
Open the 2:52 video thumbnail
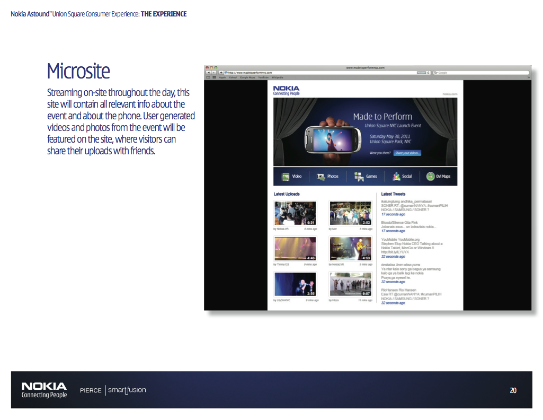[x=351, y=213]
